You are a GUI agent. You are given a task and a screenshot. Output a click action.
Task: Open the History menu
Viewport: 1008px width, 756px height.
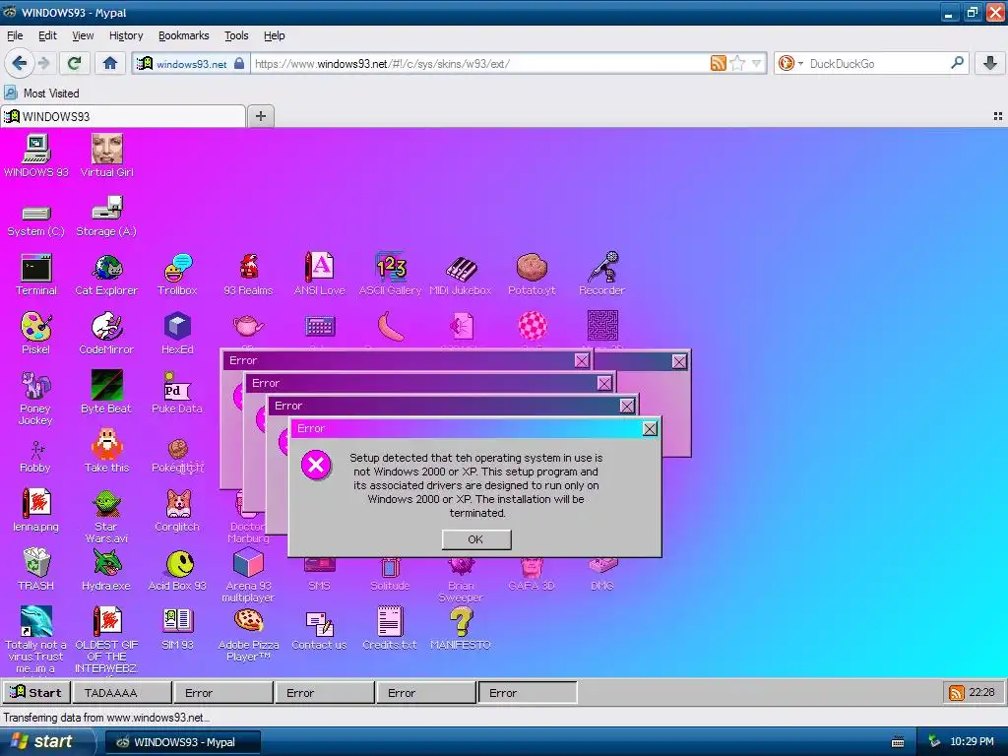[x=126, y=35]
